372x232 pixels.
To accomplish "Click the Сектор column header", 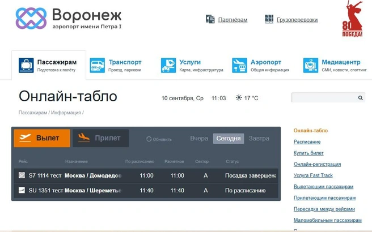I will click(x=202, y=161).
